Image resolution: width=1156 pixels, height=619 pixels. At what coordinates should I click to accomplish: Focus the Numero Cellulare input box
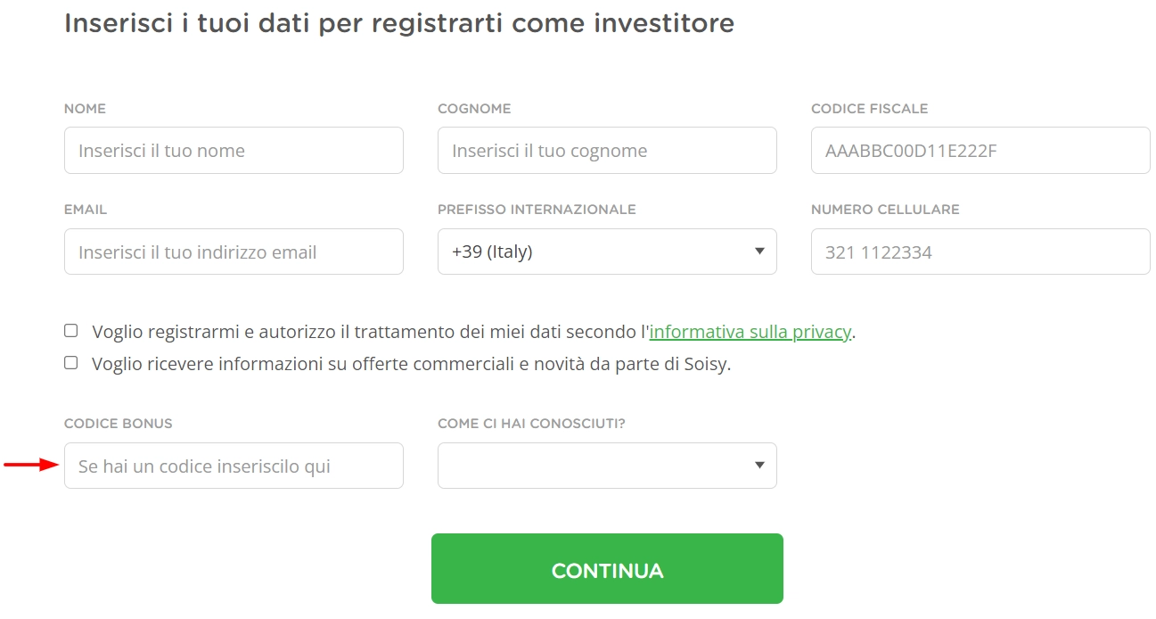pyautogui.click(x=980, y=252)
